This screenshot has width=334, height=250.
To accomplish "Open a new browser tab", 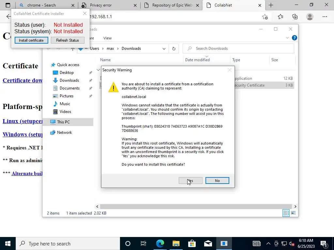I will pos(271,5).
